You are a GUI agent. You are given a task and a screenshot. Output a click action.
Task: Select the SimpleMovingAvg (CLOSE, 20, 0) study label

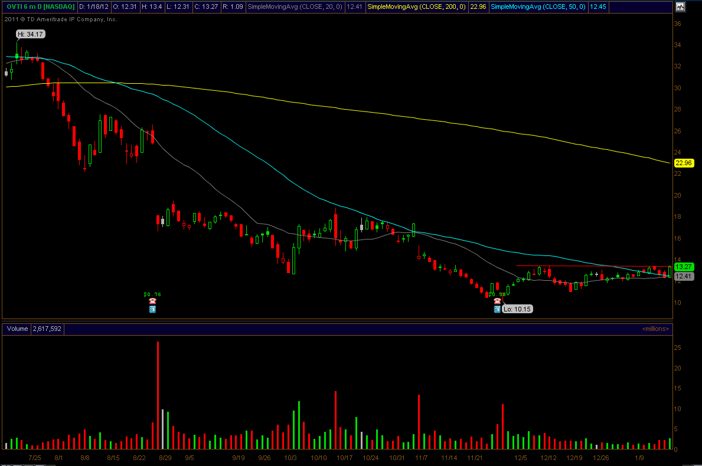(x=295, y=6)
